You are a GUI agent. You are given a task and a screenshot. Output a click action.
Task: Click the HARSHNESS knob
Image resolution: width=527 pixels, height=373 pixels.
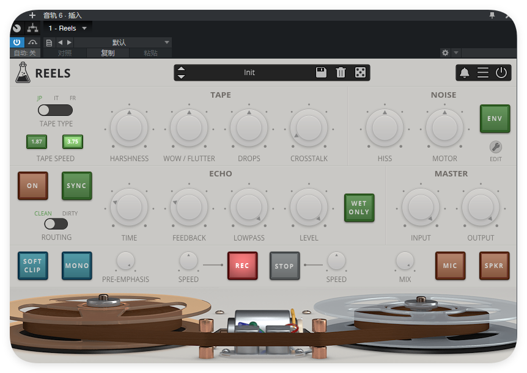129,128
